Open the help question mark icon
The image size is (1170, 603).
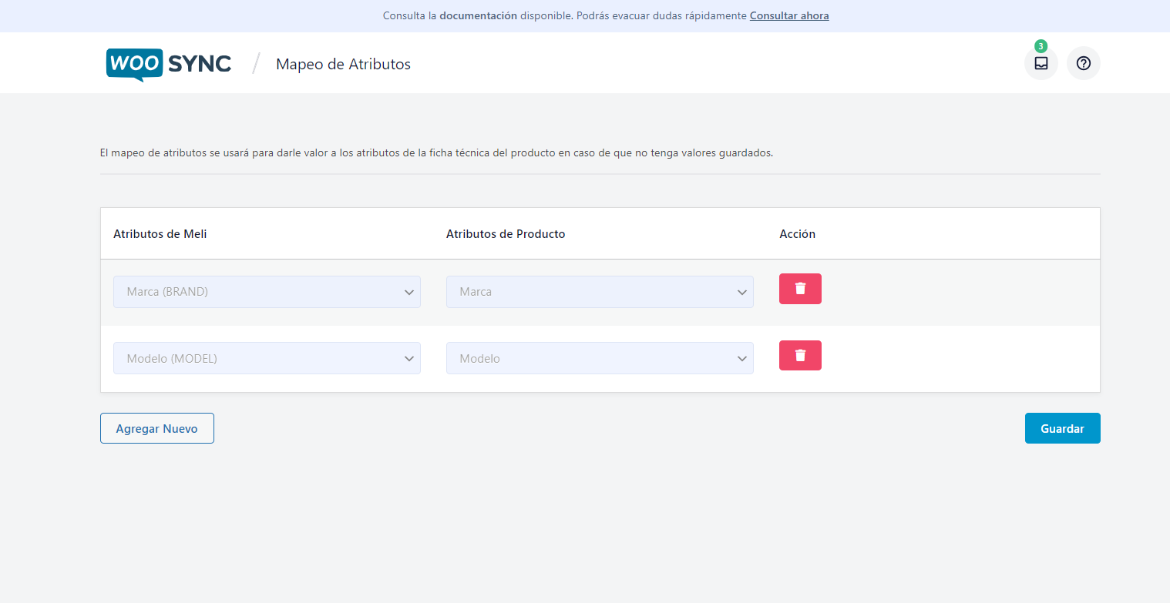1083,63
